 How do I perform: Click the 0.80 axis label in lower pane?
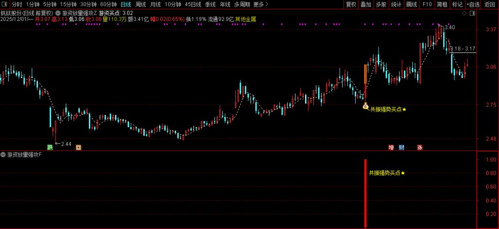[x=491, y=173]
